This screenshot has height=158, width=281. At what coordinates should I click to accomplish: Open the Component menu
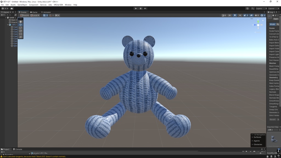33,5
